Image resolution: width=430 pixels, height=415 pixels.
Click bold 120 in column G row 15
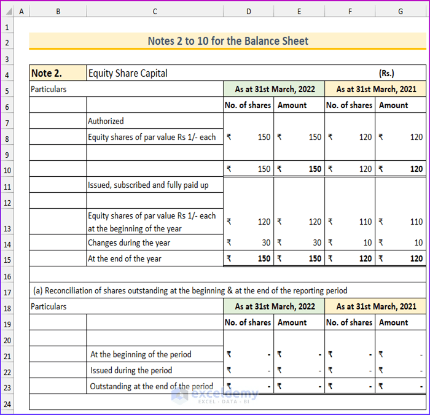coord(416,258)
